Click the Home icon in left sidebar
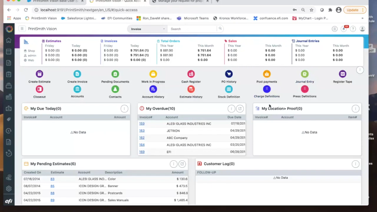 [9, 40]
